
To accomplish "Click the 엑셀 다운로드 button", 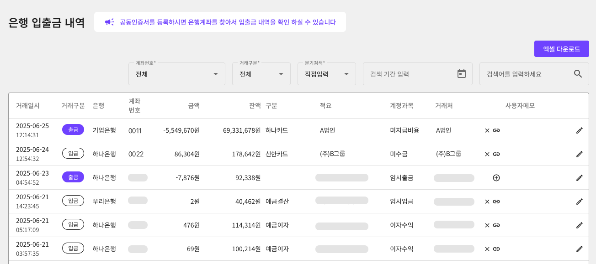I will coord(561,49).
